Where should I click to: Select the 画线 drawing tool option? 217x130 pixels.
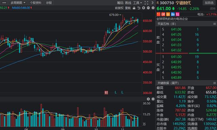(128, 3)
